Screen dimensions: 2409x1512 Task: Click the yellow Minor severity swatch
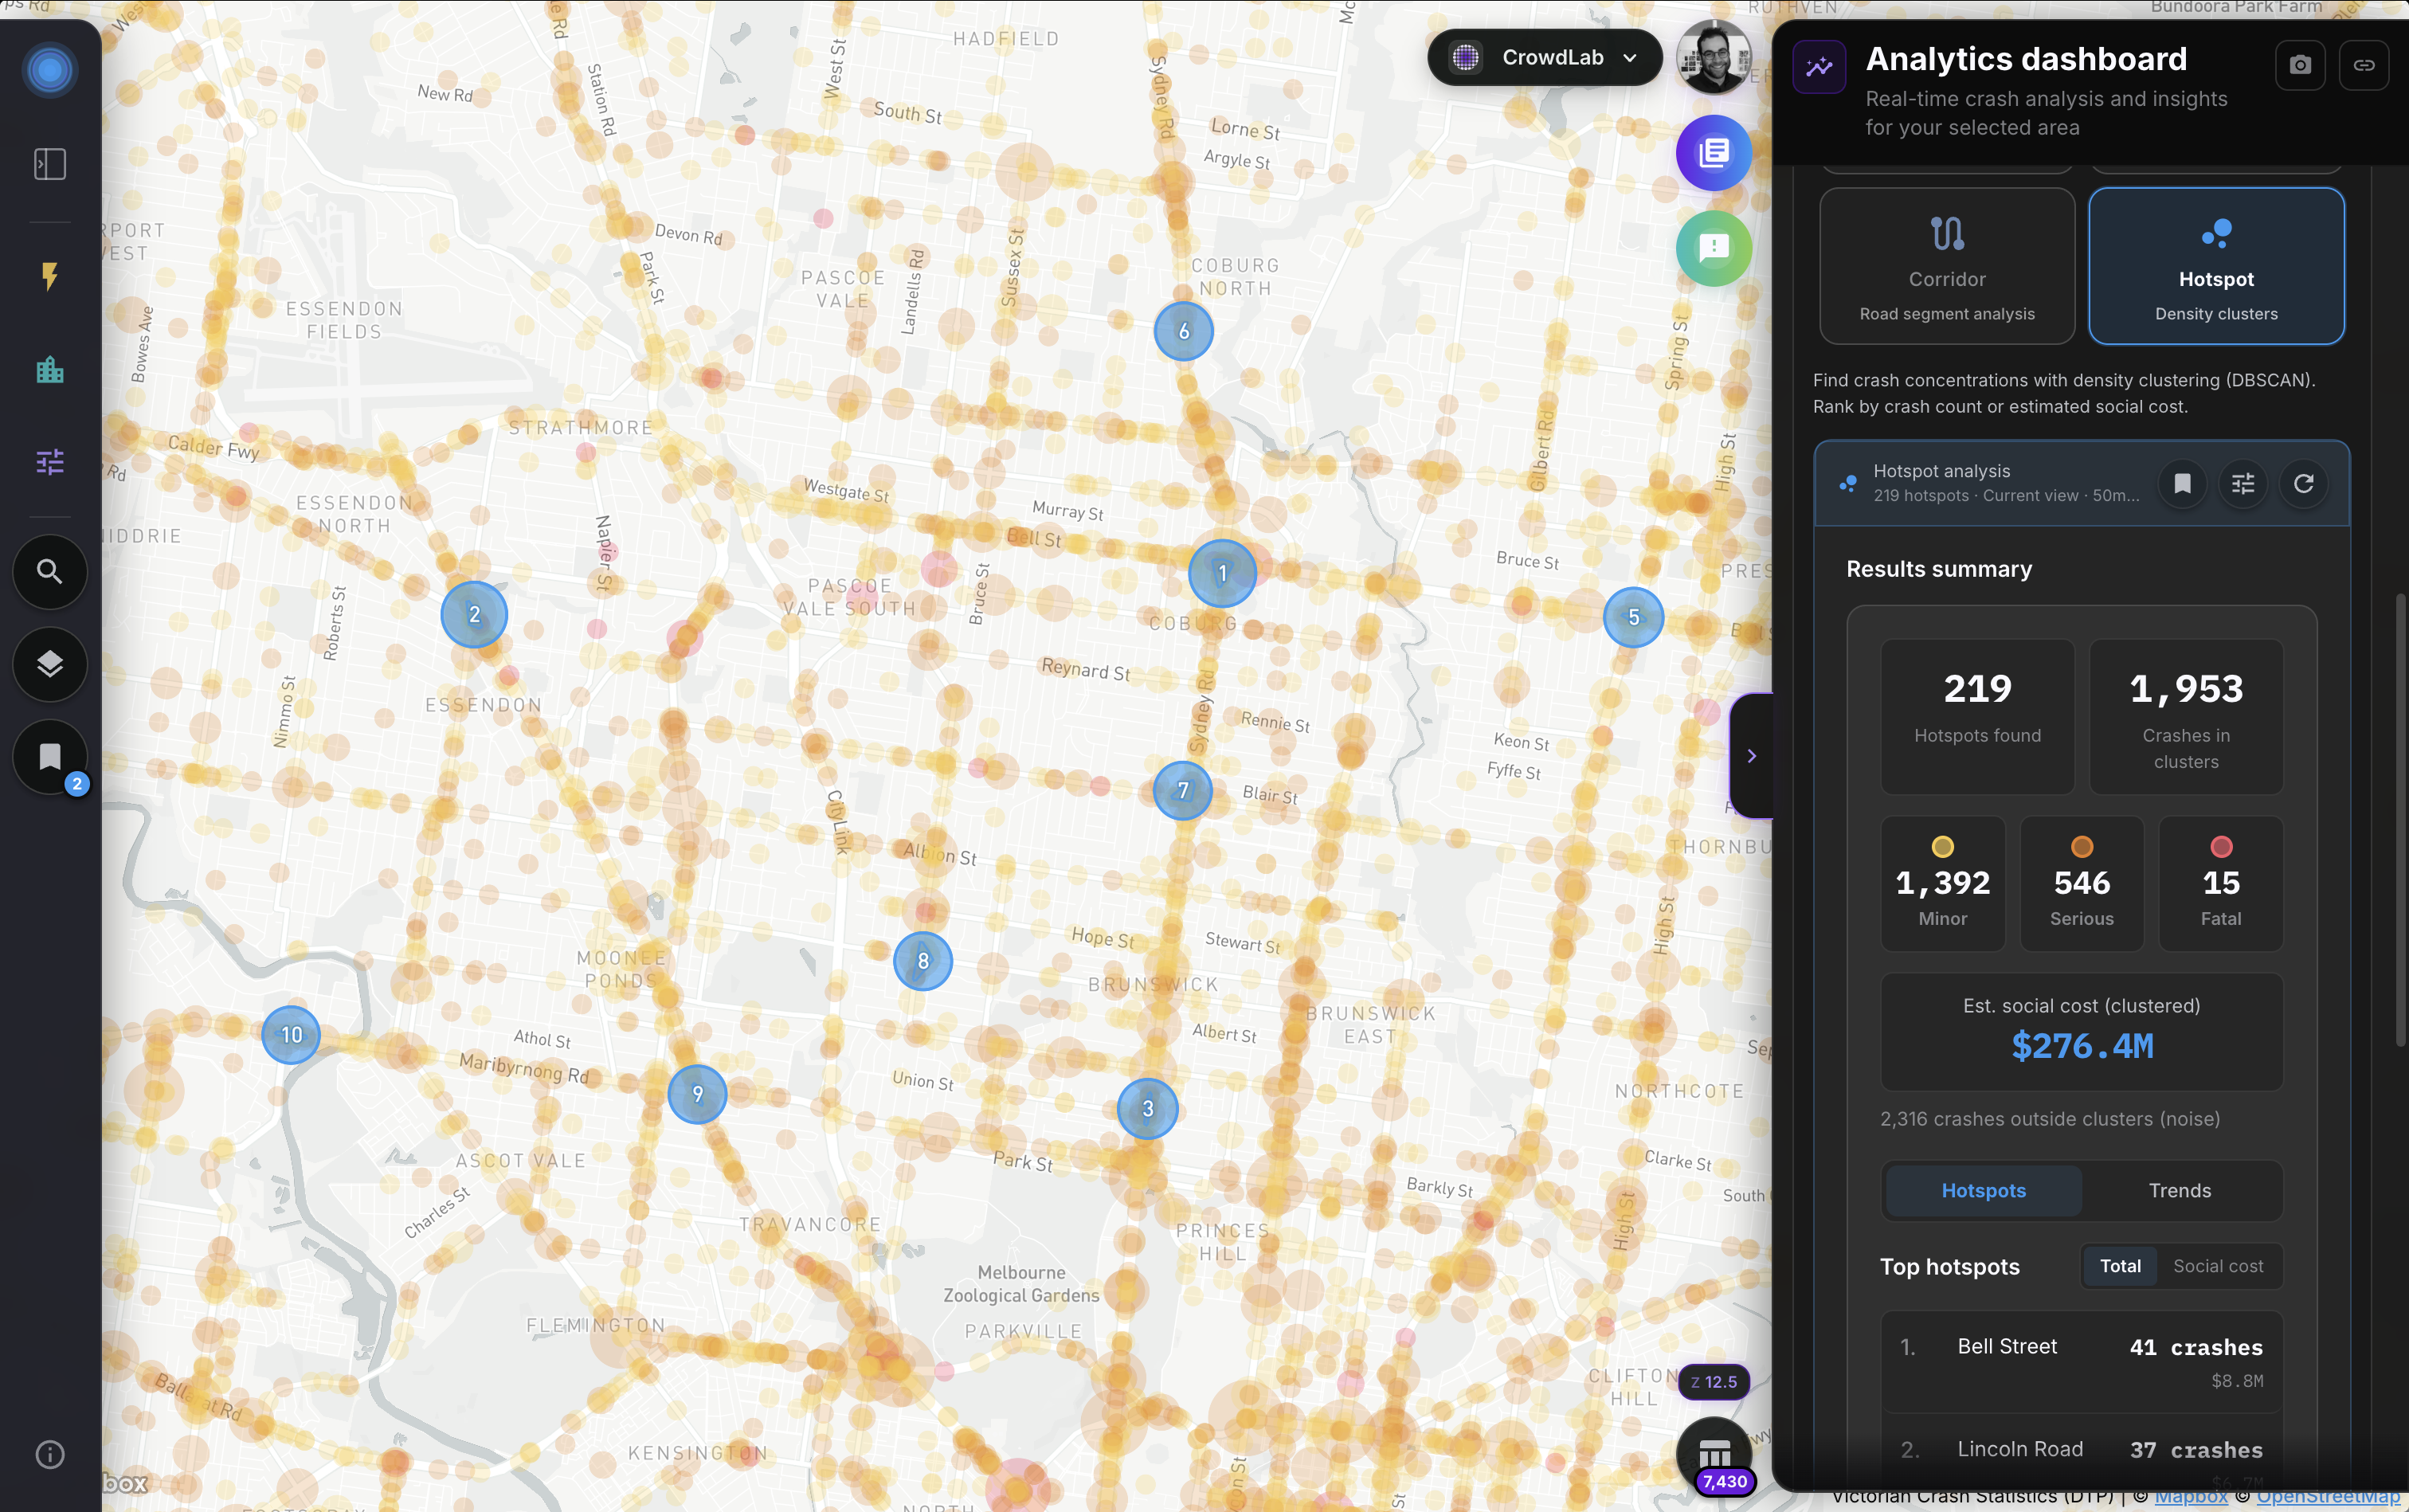1942,847
